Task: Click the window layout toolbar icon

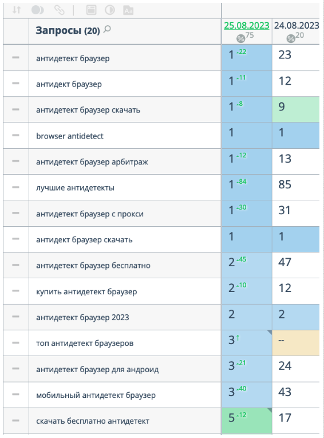Action: click(92, 10)
